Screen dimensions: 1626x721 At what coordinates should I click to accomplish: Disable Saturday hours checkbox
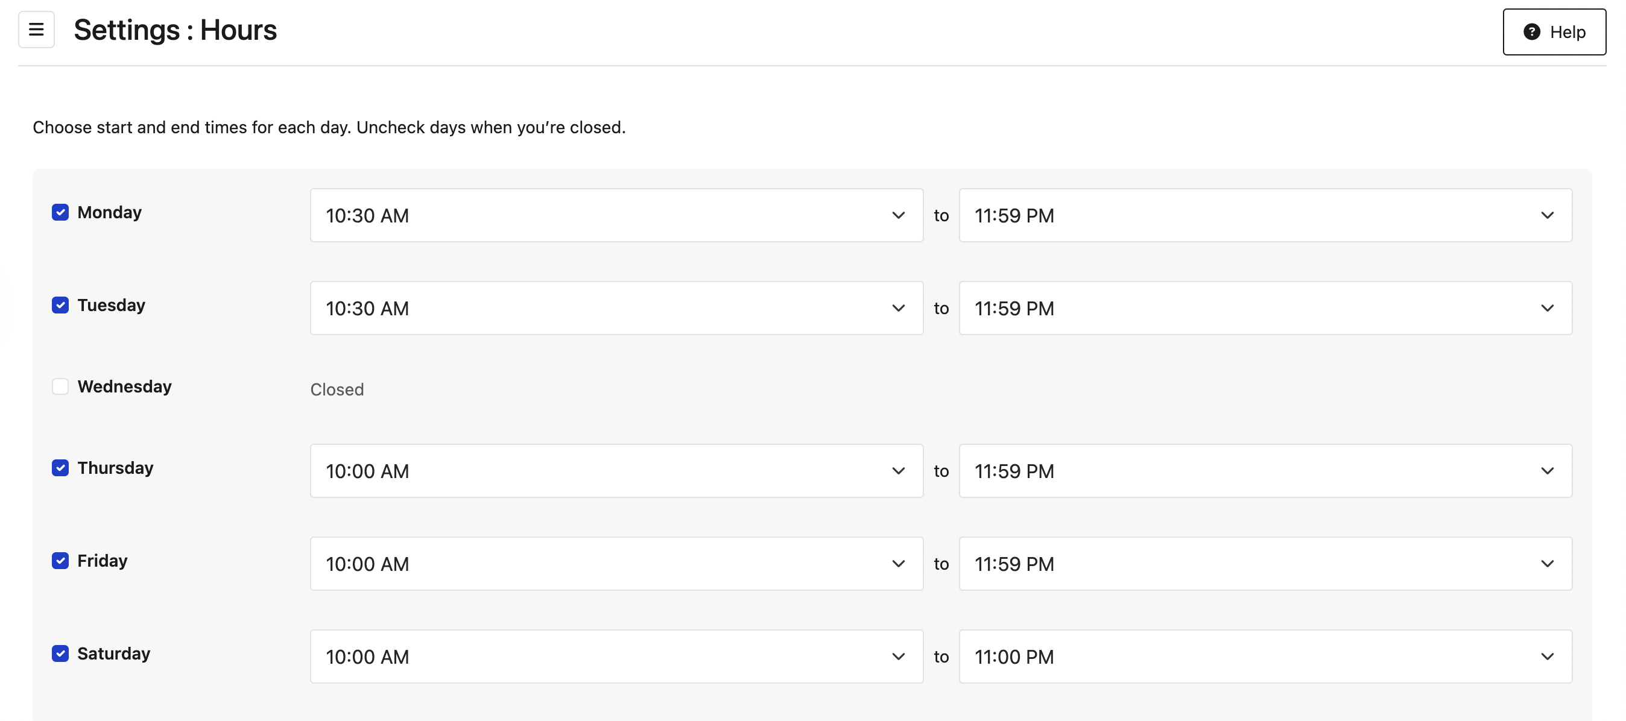pyautogui.click(x=60, y=653)
